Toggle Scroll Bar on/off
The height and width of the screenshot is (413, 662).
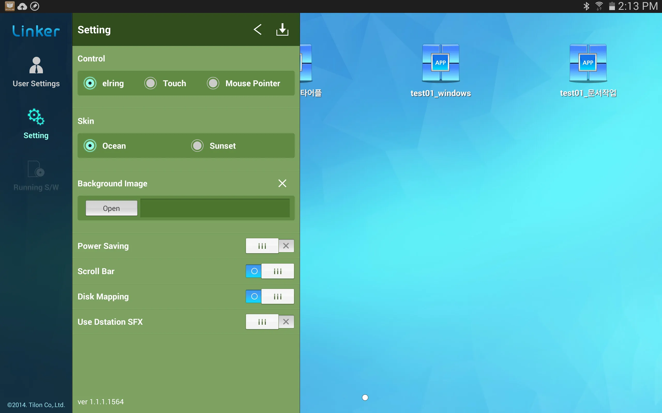pos(269,271)
